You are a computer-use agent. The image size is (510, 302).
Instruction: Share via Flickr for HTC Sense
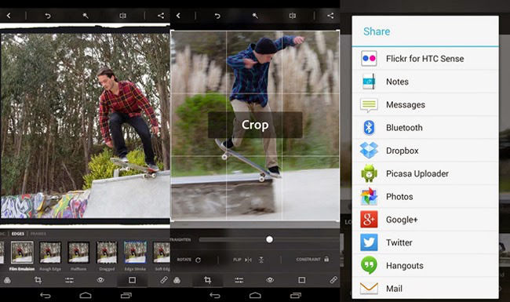[425, 59]
